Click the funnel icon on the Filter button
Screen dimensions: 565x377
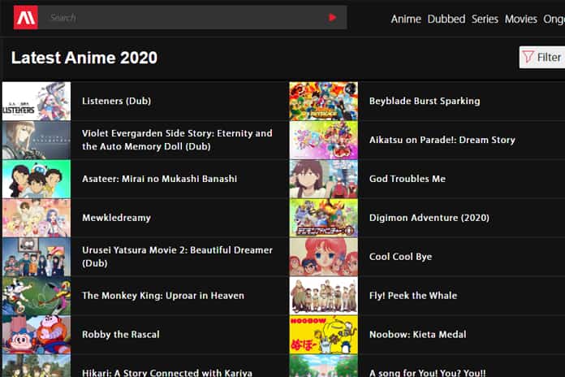(528, 57)
